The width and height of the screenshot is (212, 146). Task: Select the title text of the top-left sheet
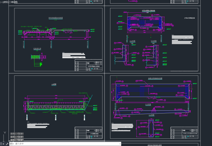(56, 18)
